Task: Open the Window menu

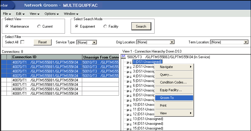Action: click(x=71, y=14)
